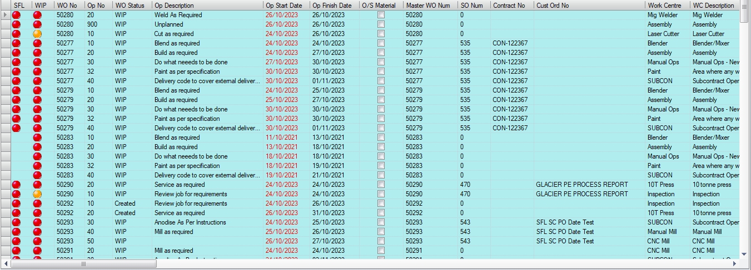Sort by the Op Start Date column header

point(284,5)
